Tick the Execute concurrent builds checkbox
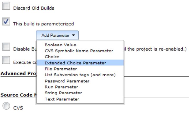This screenshot has height=114, width=189. pyautogui.click(x=6, y=61)
